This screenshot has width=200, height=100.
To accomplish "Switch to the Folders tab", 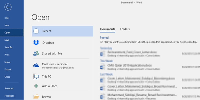I will point(125,29).
